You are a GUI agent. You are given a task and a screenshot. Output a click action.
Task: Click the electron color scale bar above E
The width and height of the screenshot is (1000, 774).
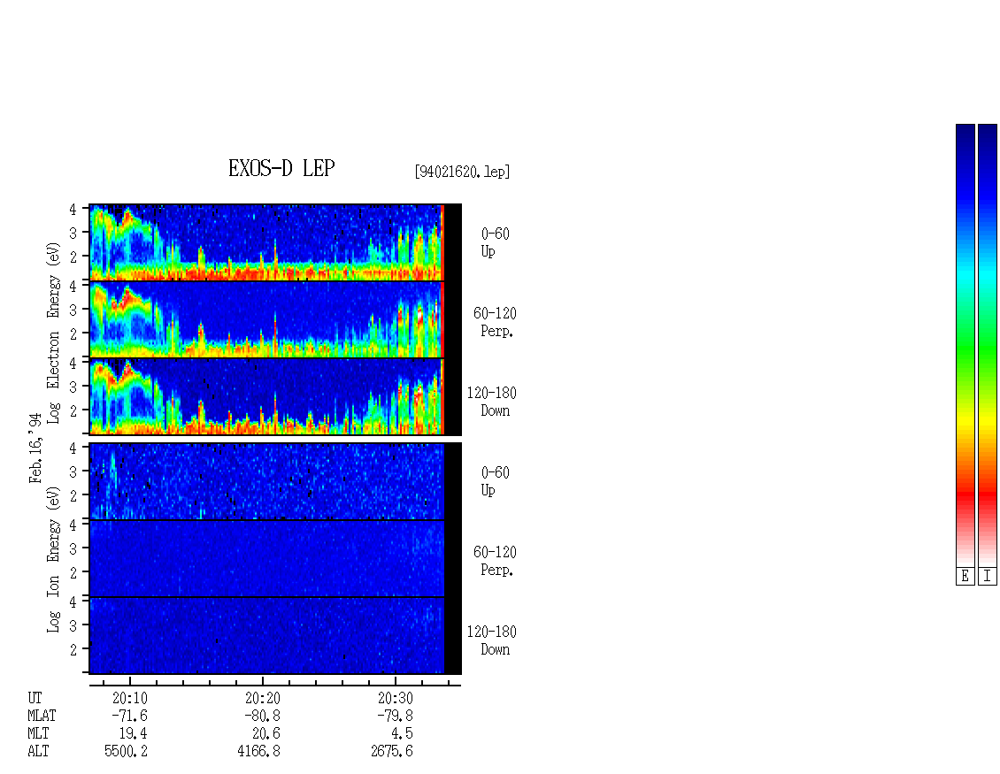(965, 345)
